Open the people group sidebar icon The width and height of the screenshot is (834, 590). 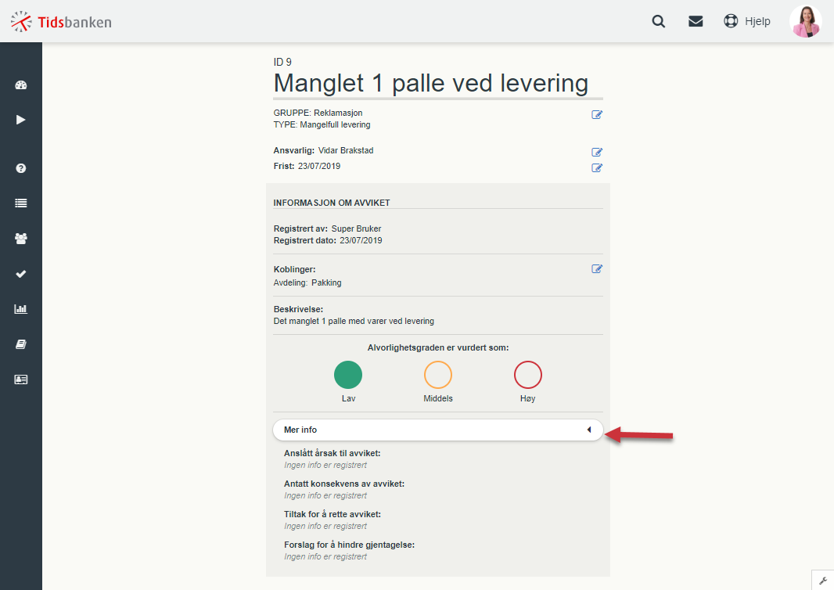click(x=21, y=239)
